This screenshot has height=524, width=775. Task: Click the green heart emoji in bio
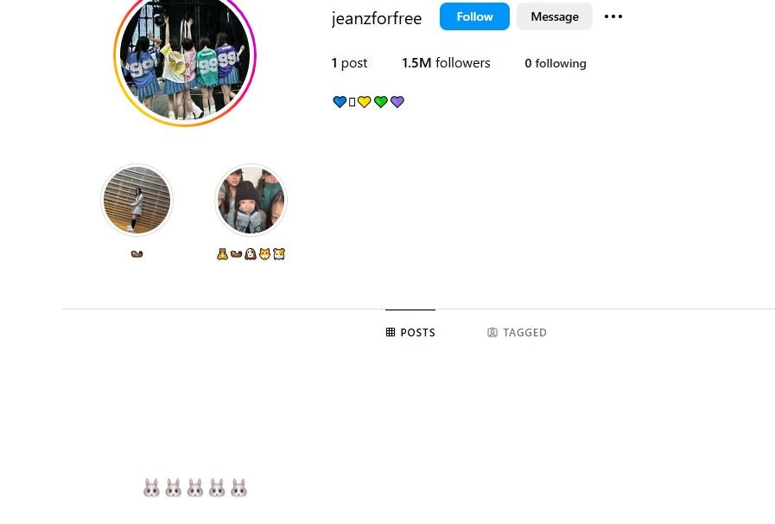click(380, 102)
